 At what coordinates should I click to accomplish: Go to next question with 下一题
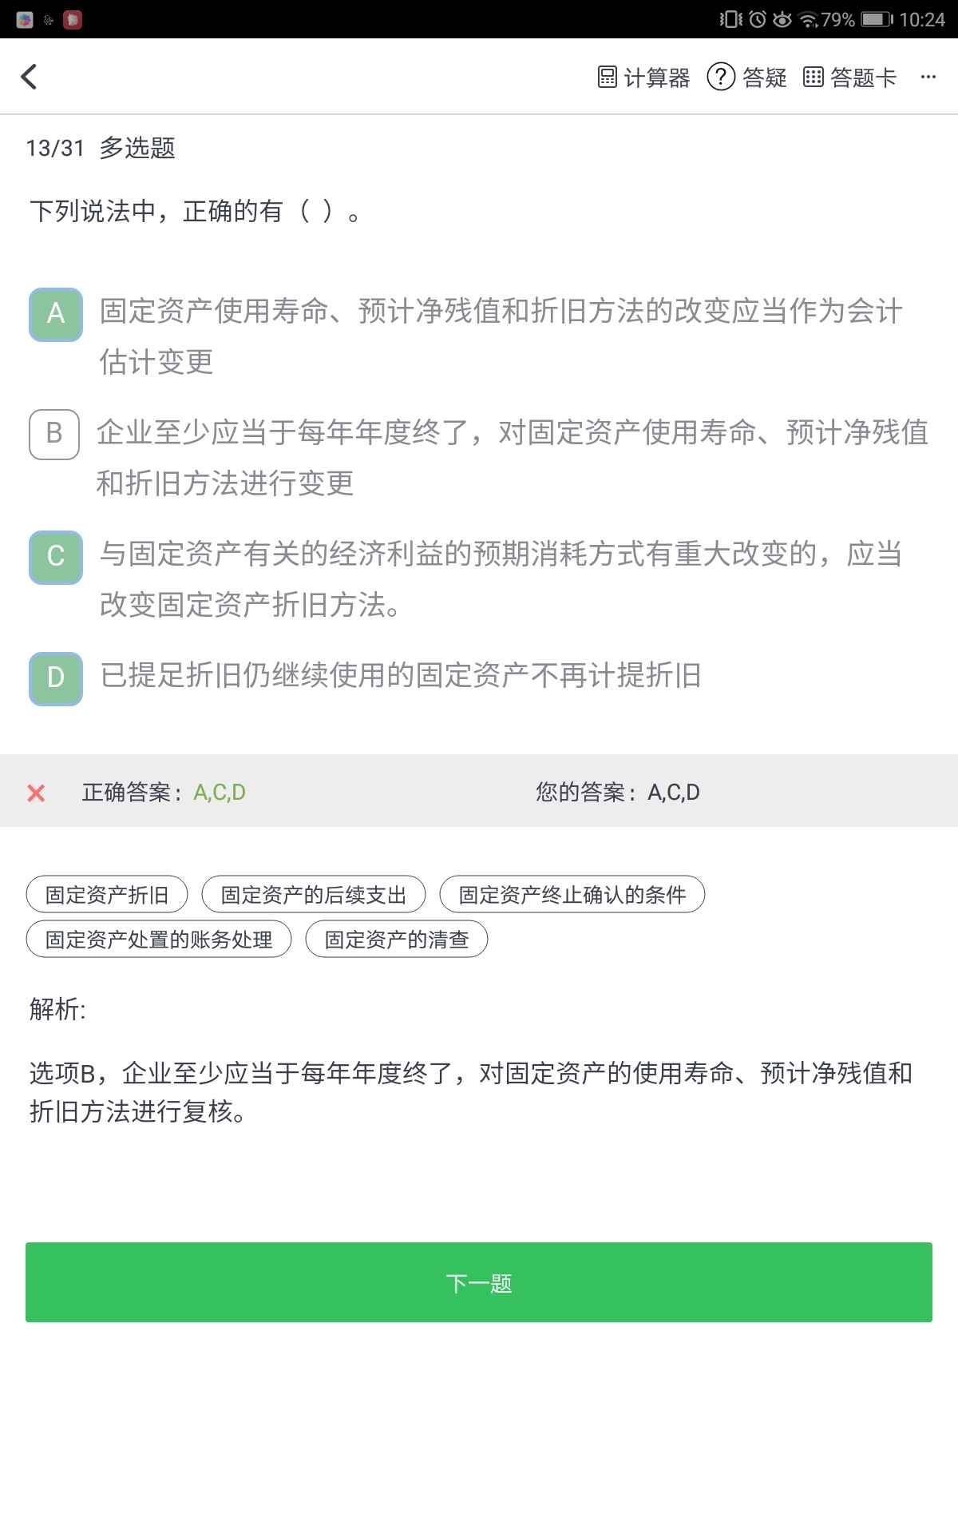(479, 1282)
